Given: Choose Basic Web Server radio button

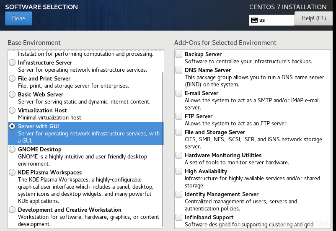Looking at the screenshot, I should coord(12,94).
